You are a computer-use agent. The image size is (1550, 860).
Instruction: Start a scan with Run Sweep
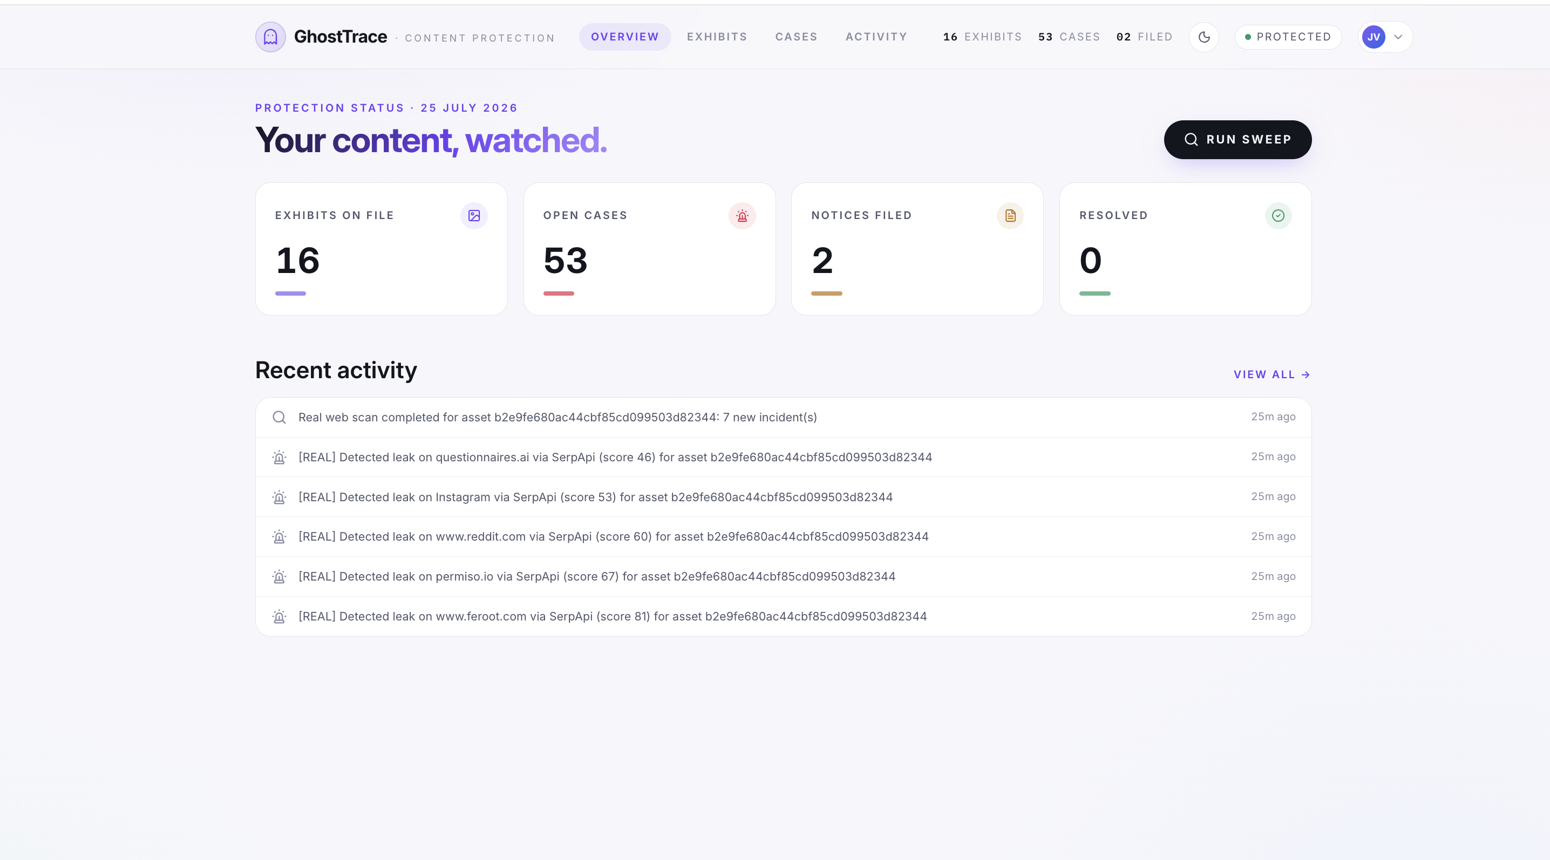(x=1238, y=140)
